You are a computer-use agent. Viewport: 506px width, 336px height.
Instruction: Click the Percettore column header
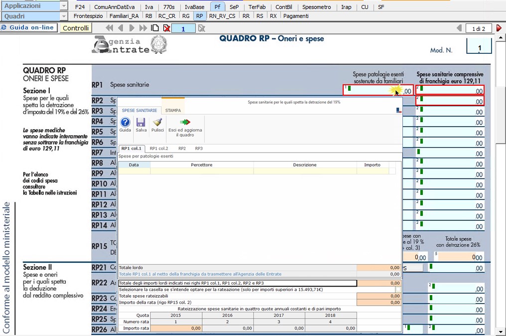(x=202, y=165)
